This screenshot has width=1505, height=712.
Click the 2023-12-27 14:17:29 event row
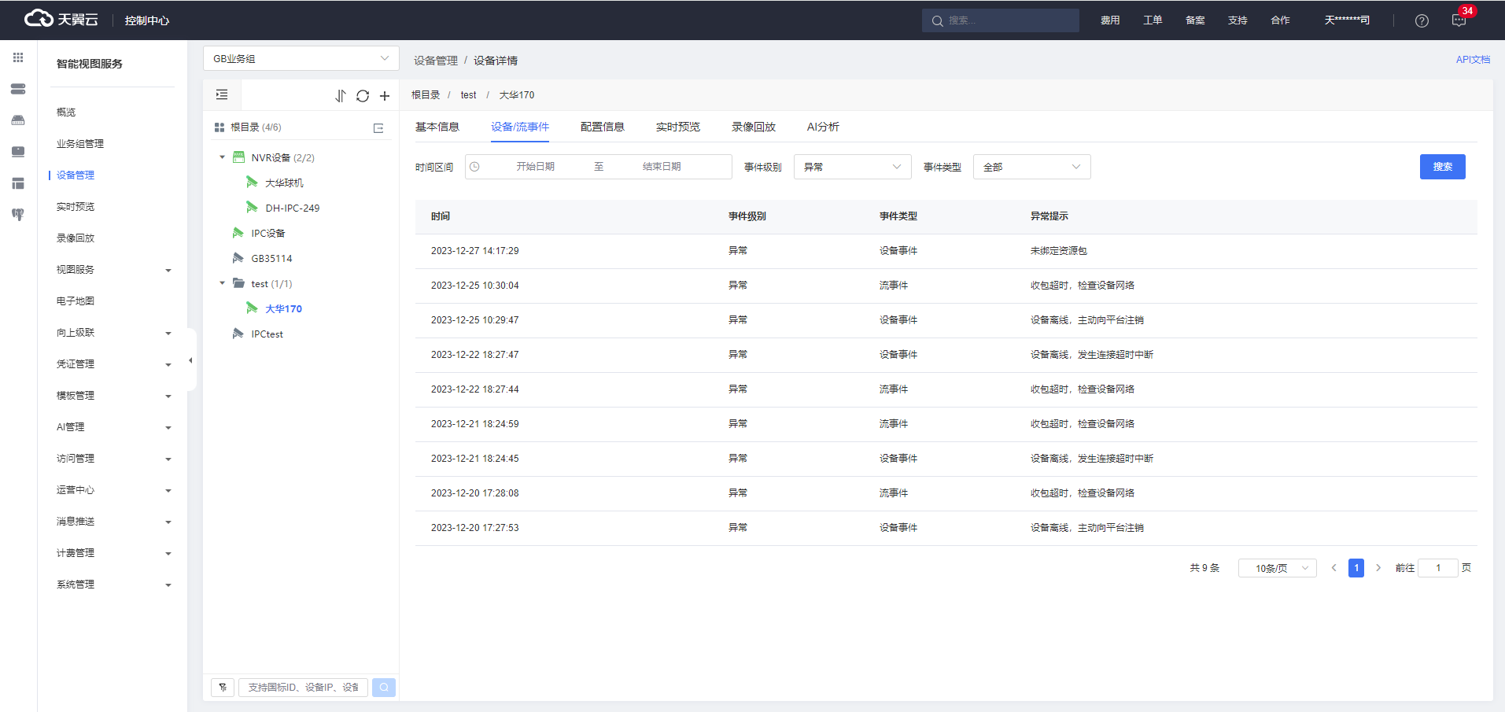(x=946, y=251)
